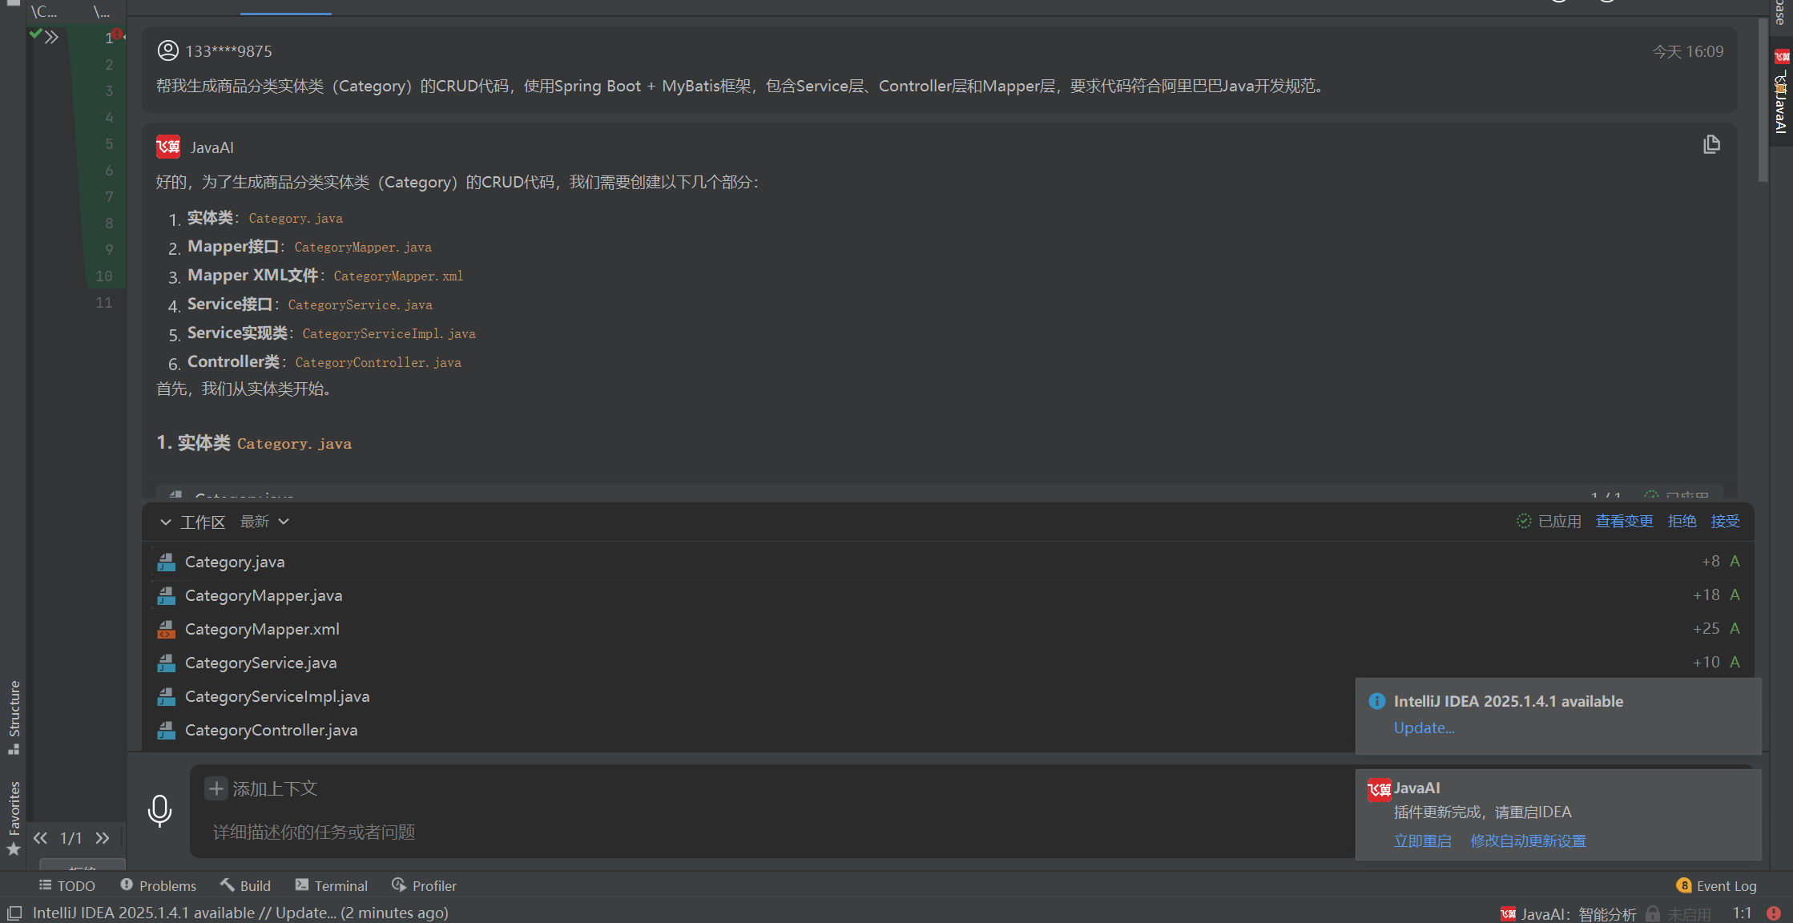Click the +25 count on CategoryMapper.xml row

tap(1706, 628)
